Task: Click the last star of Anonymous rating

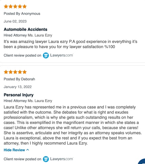Action: pos(25,6)
